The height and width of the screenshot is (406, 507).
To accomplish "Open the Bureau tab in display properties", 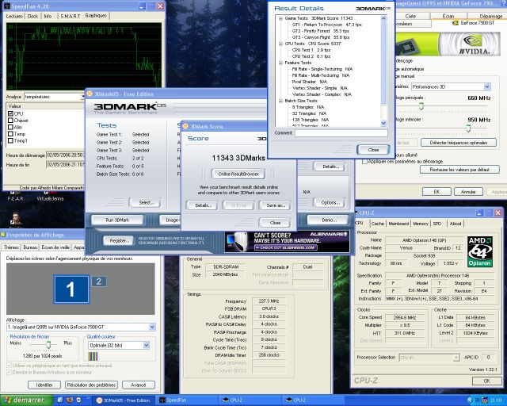I will tap(30, 247).
